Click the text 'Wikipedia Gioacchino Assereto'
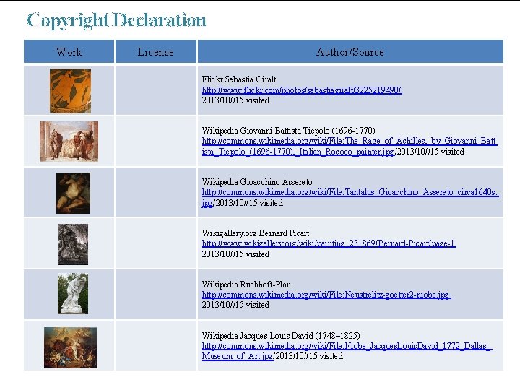Viewport: 520px width, 390px height. (257, 182)
